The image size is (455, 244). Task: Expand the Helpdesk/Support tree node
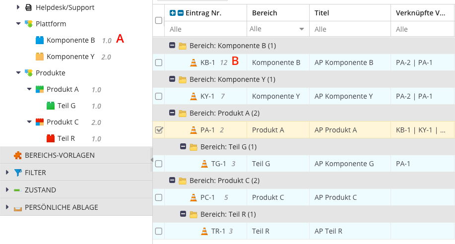coord(18,7)
